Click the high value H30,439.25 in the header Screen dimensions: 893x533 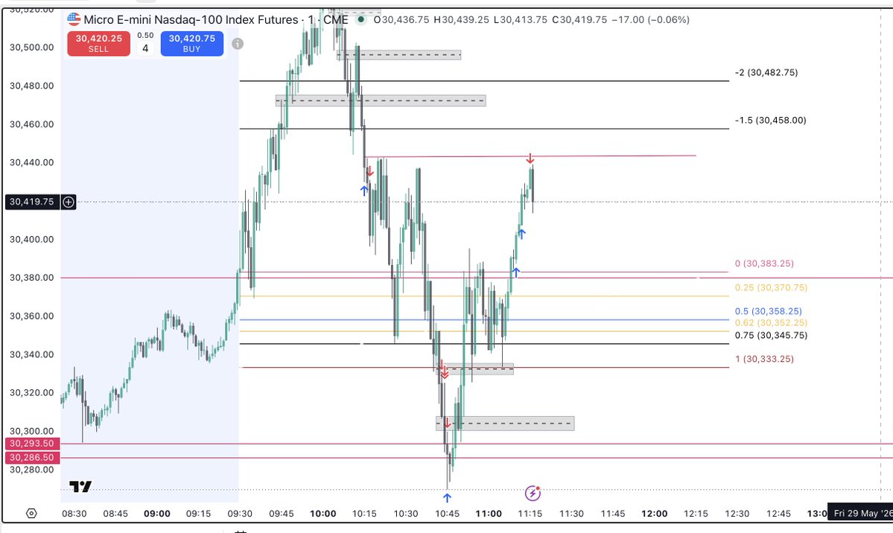(x=461, y=19)
